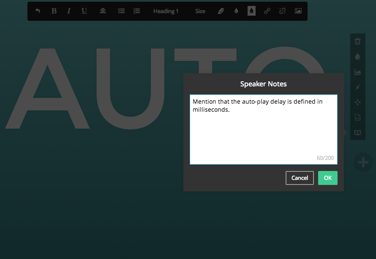The height and width of the screenshot is (259, 376).
Task: Open the slide HTML code editor
Action: [358, 118]
